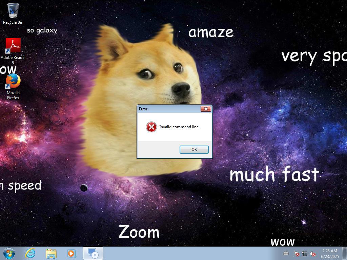Click the muted volume speaker icon
347x260 pixels.
click(313, 254)
